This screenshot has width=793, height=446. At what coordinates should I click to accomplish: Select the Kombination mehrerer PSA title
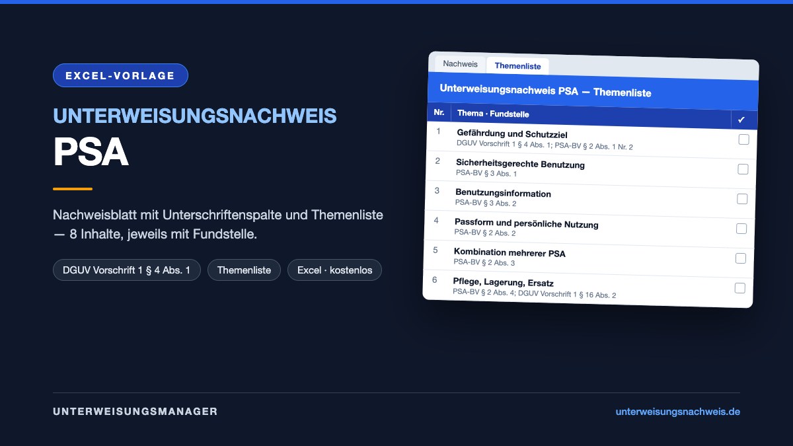tap(510, 252)
